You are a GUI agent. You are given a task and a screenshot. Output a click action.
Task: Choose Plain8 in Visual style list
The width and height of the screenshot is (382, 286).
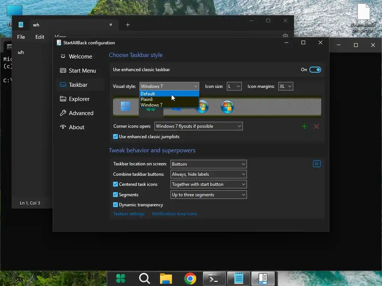(x=169, y=99)
